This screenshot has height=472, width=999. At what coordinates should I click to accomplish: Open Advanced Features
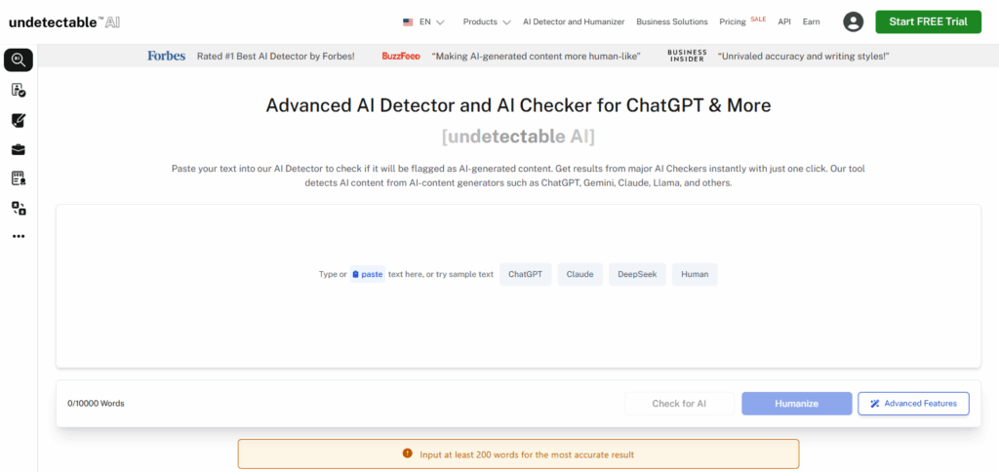[x=913, y=403]
